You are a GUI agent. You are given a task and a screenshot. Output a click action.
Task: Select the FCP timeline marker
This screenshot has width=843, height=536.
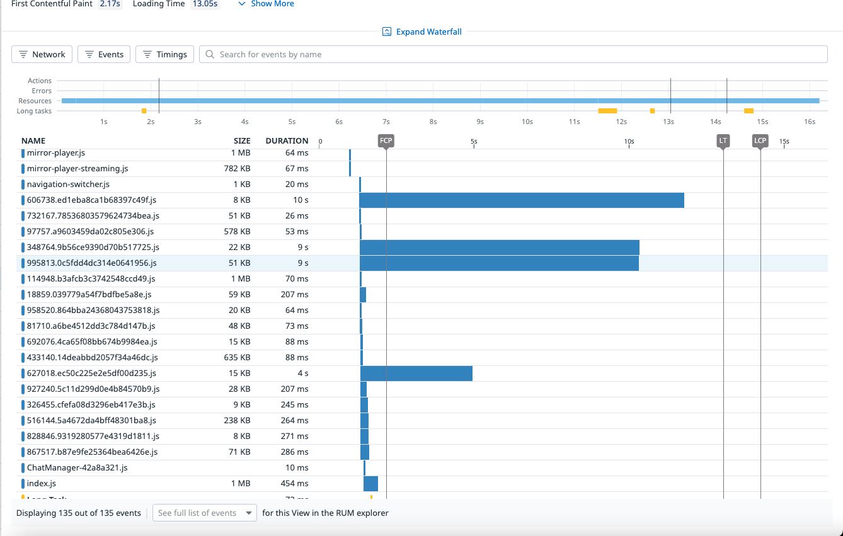[386, 141]
